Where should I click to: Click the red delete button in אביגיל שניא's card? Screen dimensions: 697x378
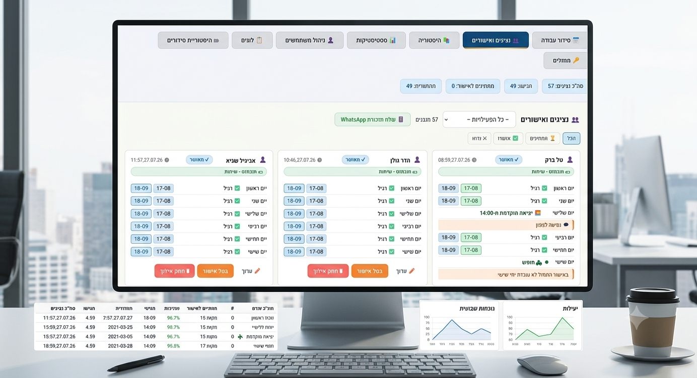click(174, 271)
